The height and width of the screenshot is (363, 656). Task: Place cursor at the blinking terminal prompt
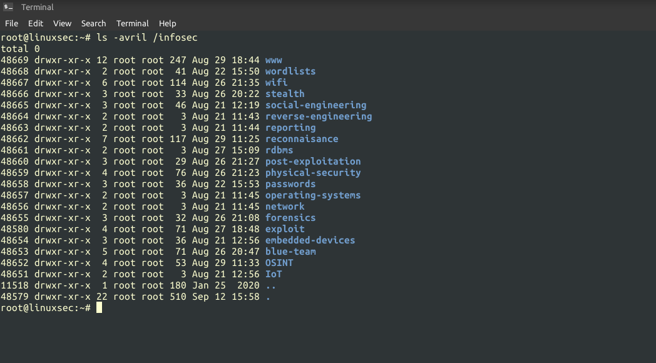coord(100,307)
